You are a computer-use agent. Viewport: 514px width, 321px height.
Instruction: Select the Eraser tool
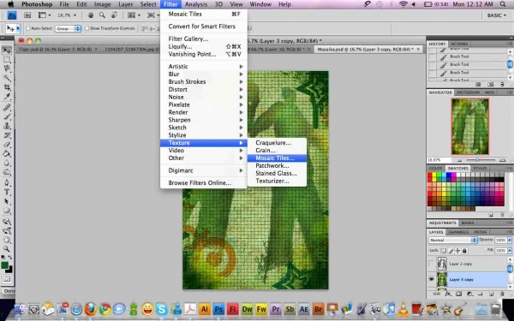pos(7,145)
